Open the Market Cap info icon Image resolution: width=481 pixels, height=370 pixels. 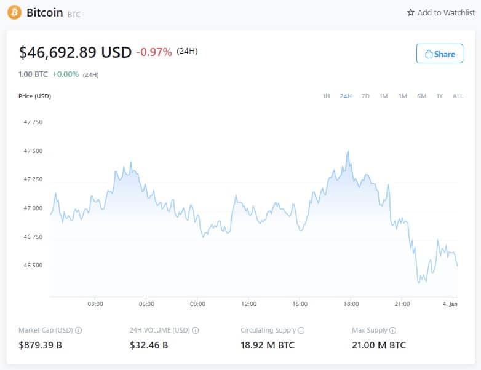click(x=79, y=330)
